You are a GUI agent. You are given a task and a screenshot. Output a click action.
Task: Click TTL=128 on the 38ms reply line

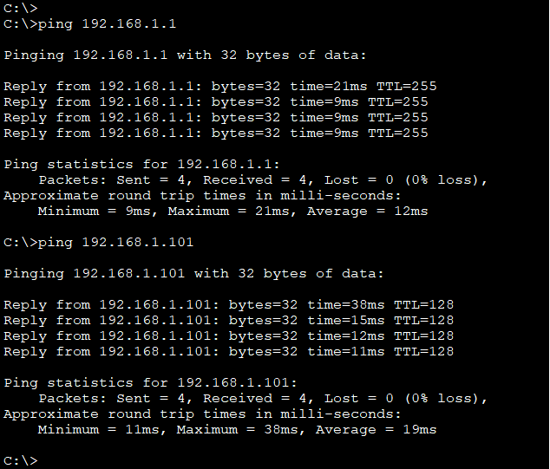[423, 304]
